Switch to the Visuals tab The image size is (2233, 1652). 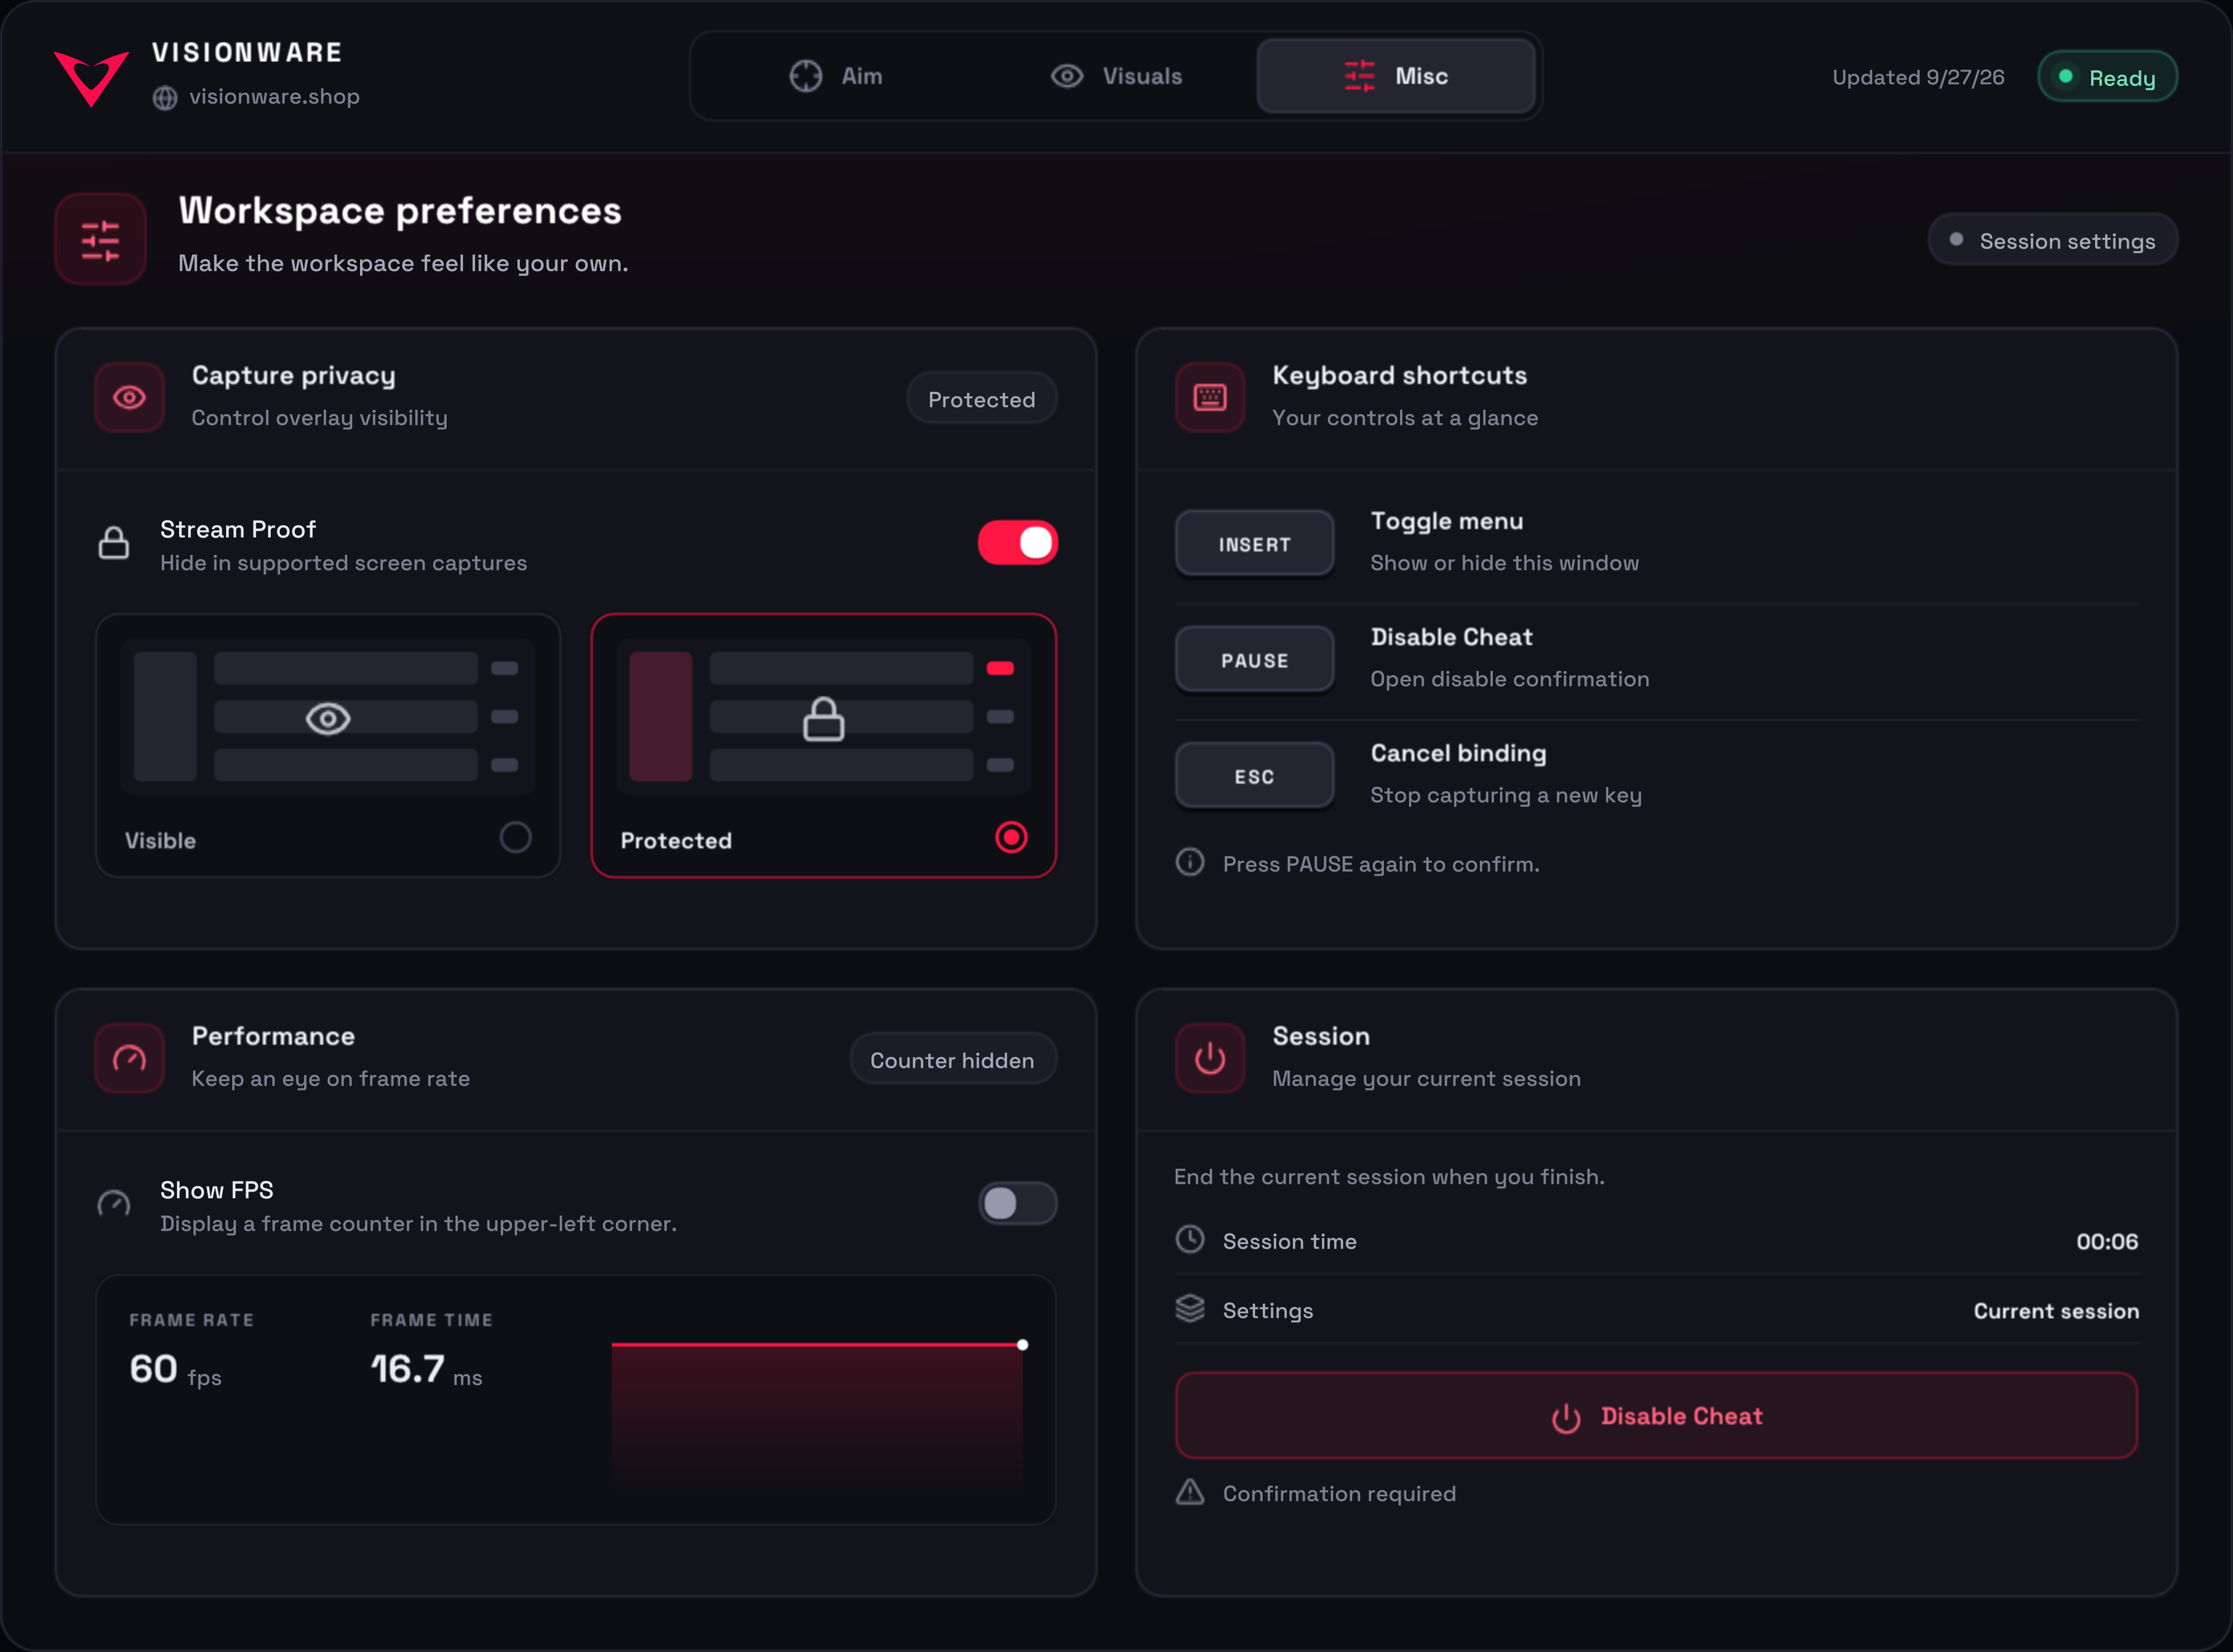pos(1116,76)
